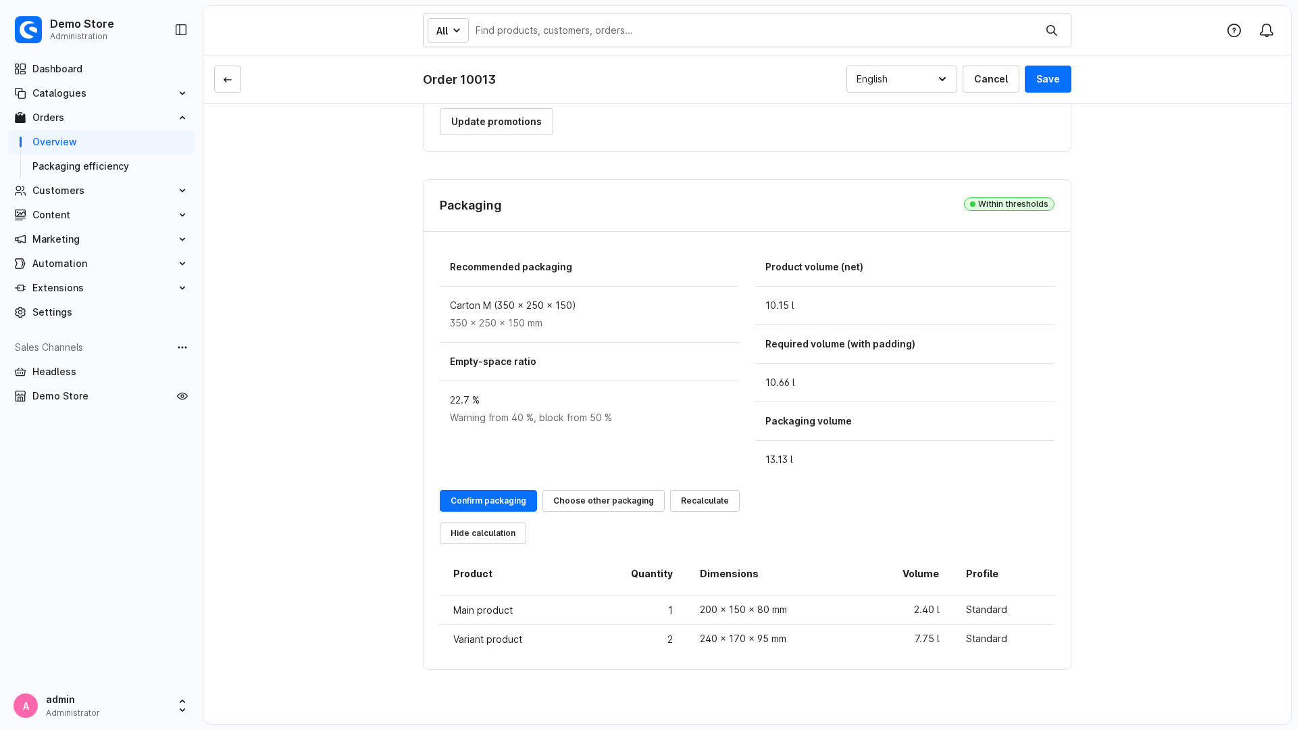Click the Marketing megaphone icon
Viewport: 1297px width, 730px height.
coord(20,239)
